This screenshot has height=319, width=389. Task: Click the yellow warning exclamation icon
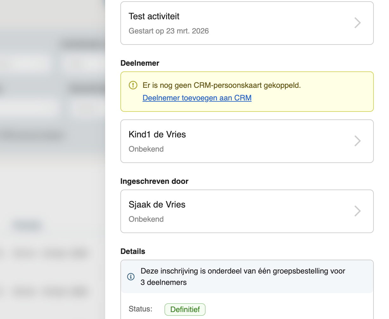pos(133,85)
